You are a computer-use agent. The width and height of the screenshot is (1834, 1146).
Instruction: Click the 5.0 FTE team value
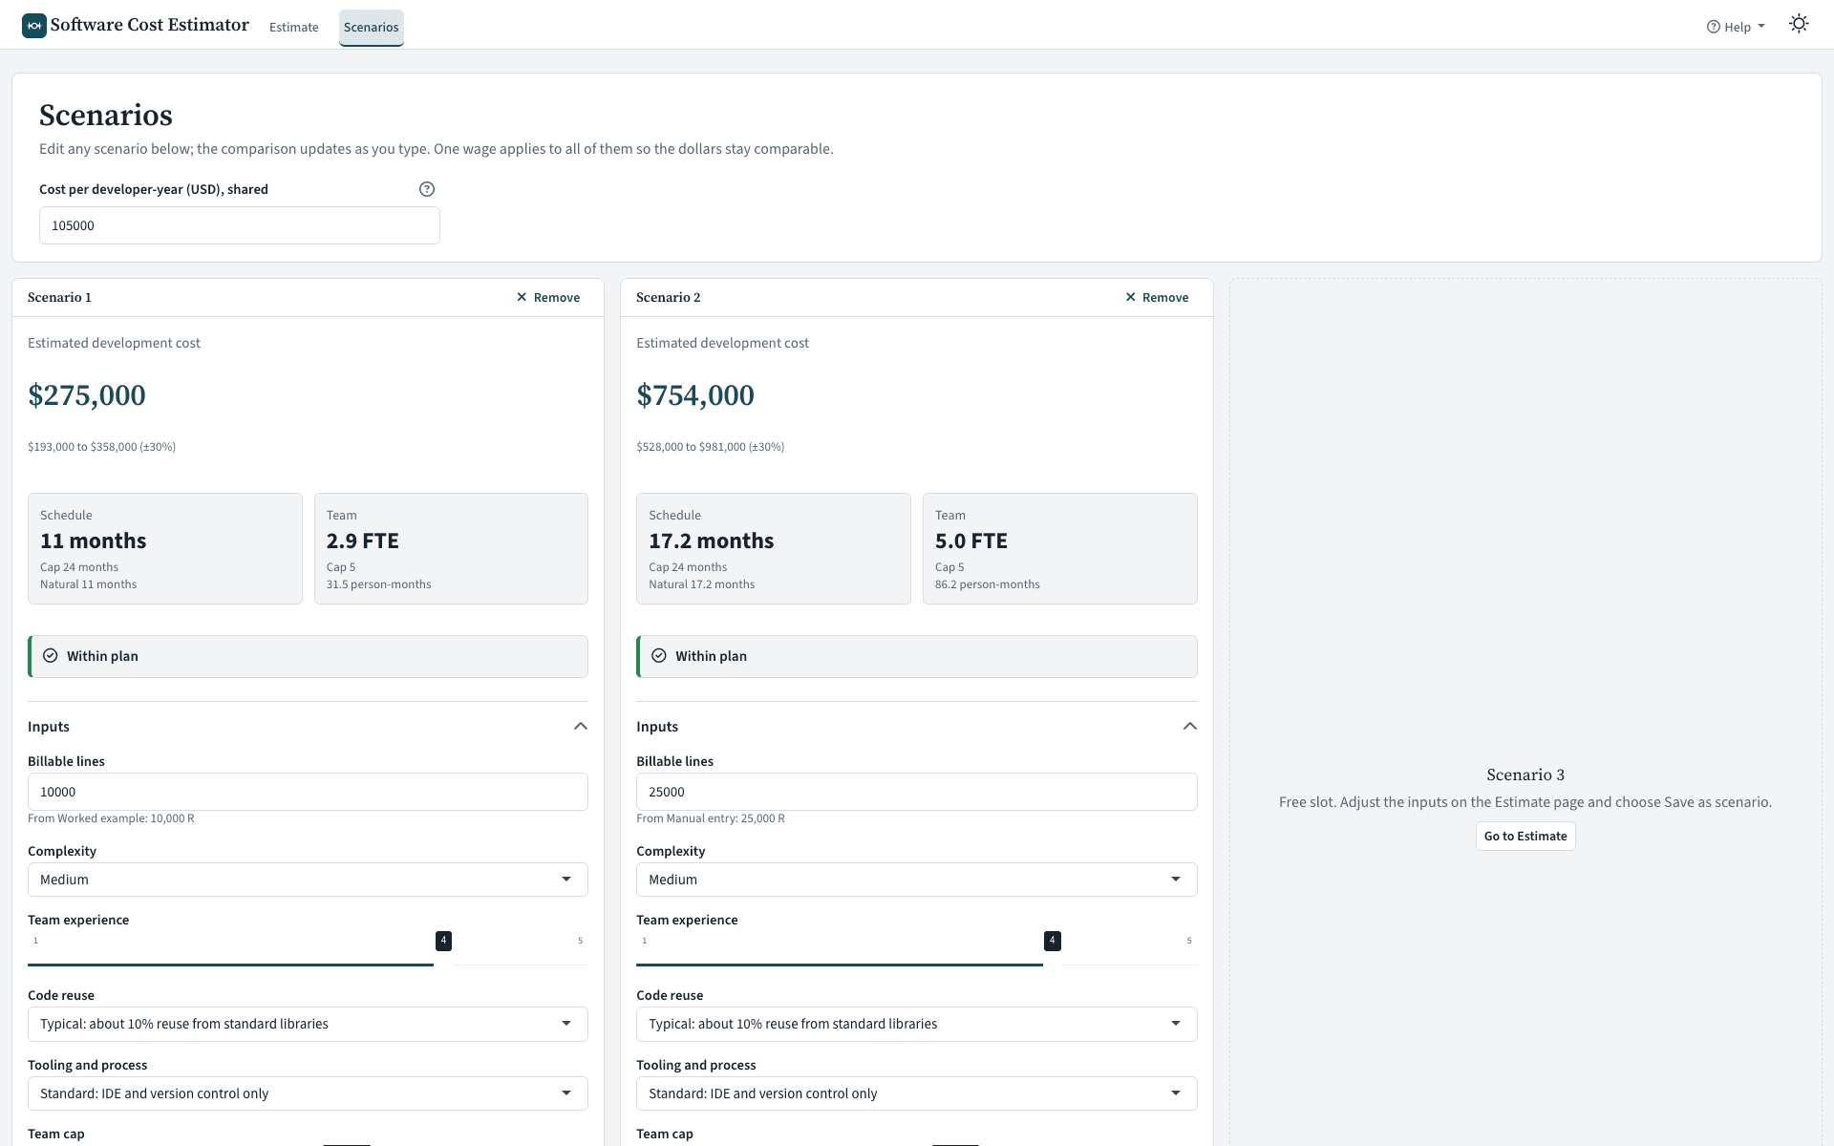point(971,541)
